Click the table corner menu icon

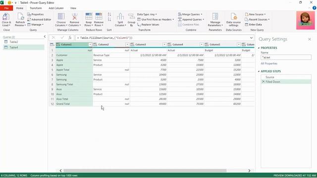52,44
